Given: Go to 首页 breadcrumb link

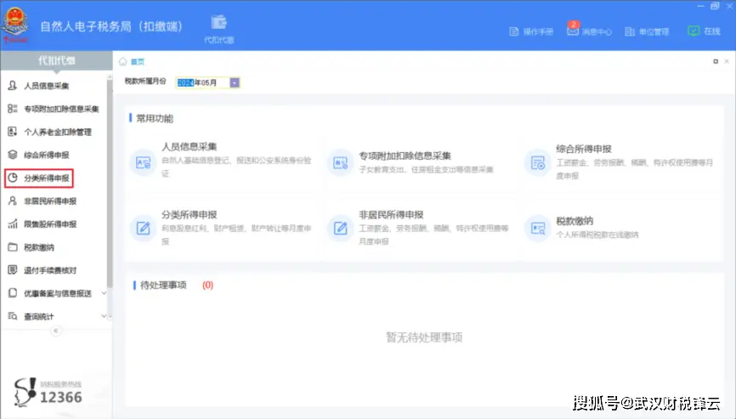Looking at the screenshot, I should coord(137,62).
